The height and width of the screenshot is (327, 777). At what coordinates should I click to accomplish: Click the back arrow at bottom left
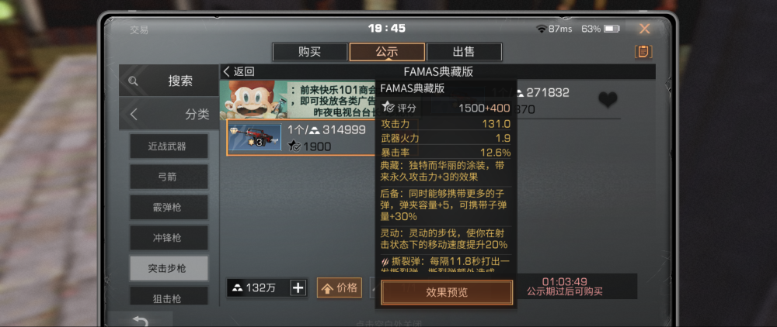click(140, 321)
